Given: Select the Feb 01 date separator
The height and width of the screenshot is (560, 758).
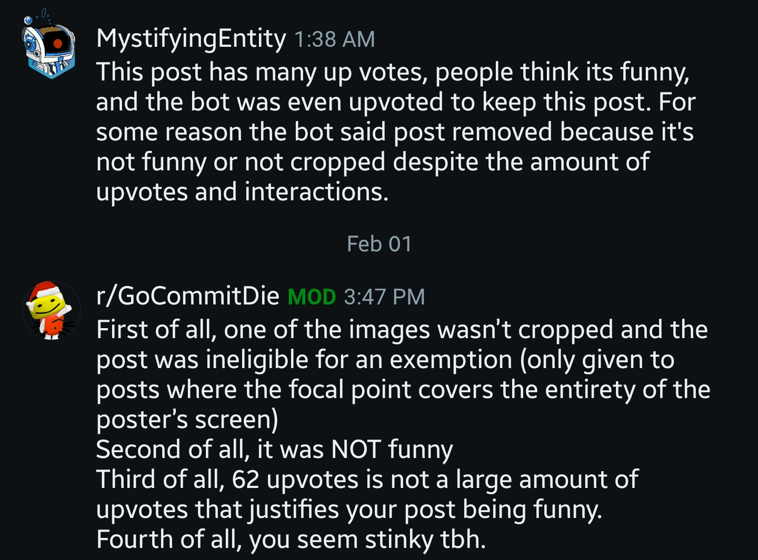Looking at the screenshot, I should pyautogui.click(x=379, y=244).
